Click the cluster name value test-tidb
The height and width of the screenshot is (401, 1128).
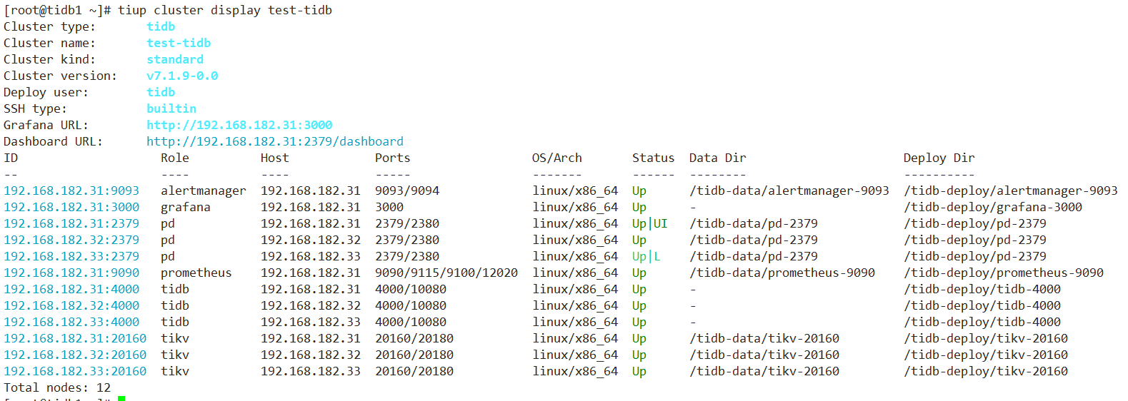point(179,44)
